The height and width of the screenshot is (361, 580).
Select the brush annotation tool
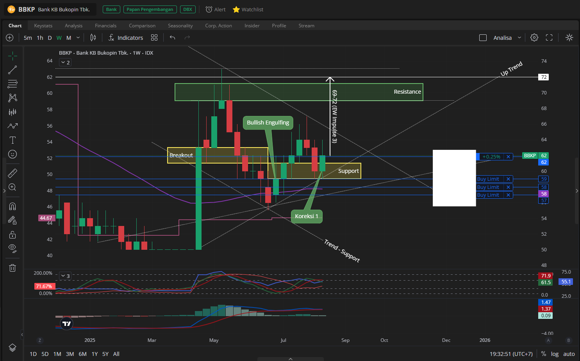[x=12, y=126]
